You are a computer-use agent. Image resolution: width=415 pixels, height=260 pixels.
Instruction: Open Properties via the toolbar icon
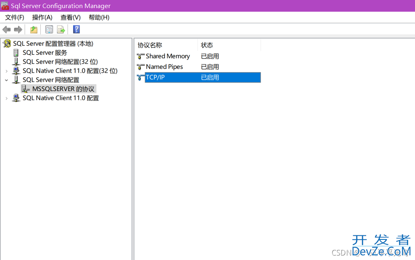[x=49, y=29]
